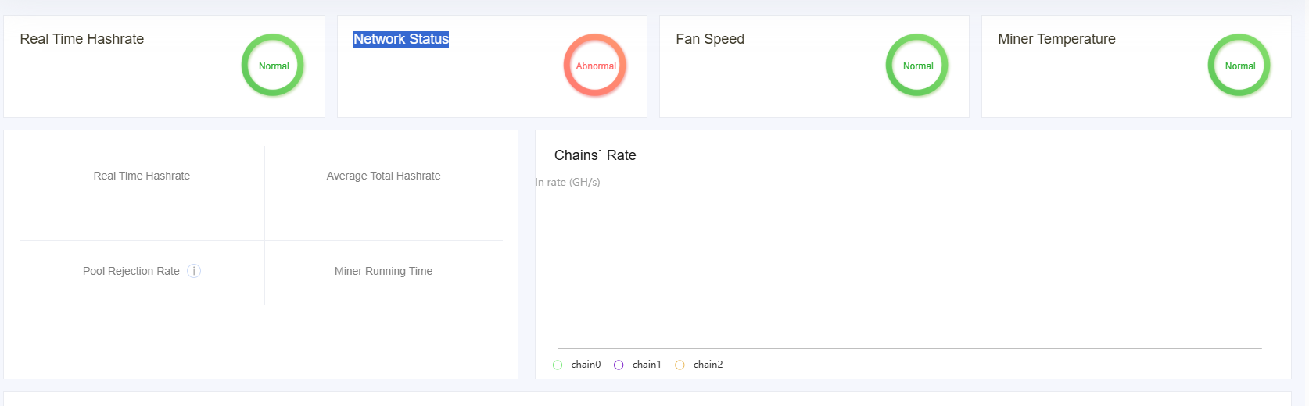Toggle the chain0 series in the chart legend
The image size is (1309, 406).
click(576, 365)
